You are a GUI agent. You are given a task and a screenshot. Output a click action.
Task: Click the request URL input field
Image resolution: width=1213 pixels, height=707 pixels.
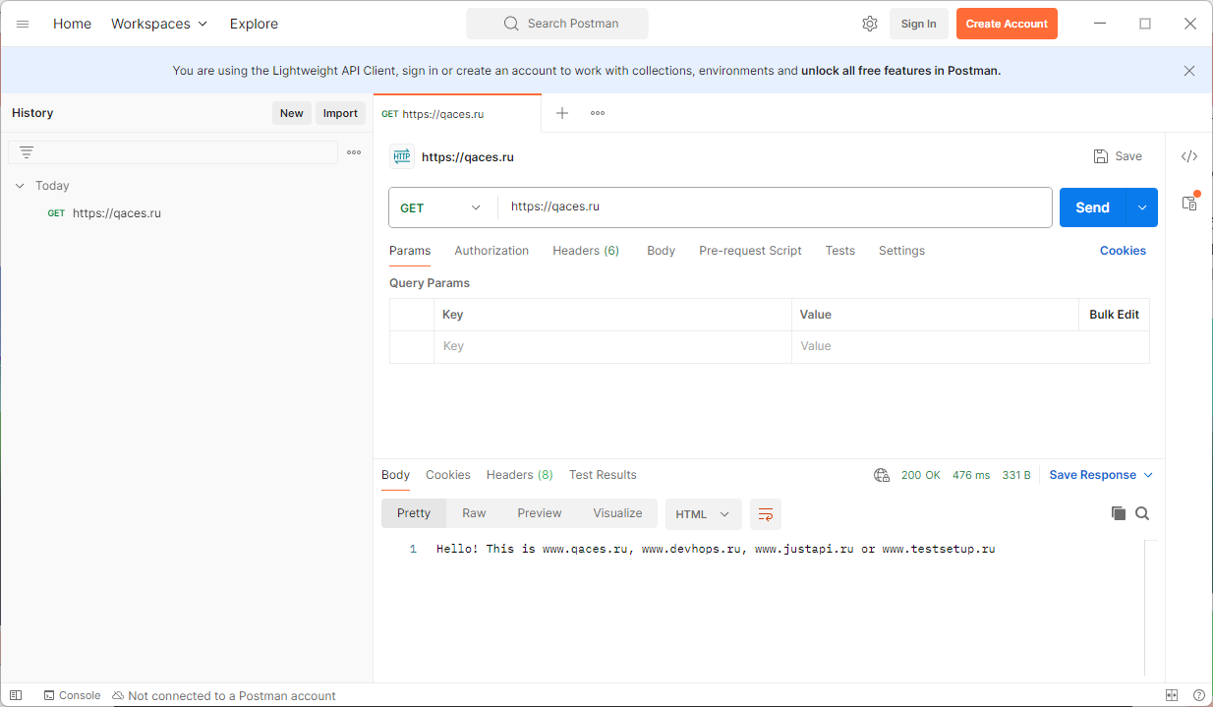click(x=775, y=207)
